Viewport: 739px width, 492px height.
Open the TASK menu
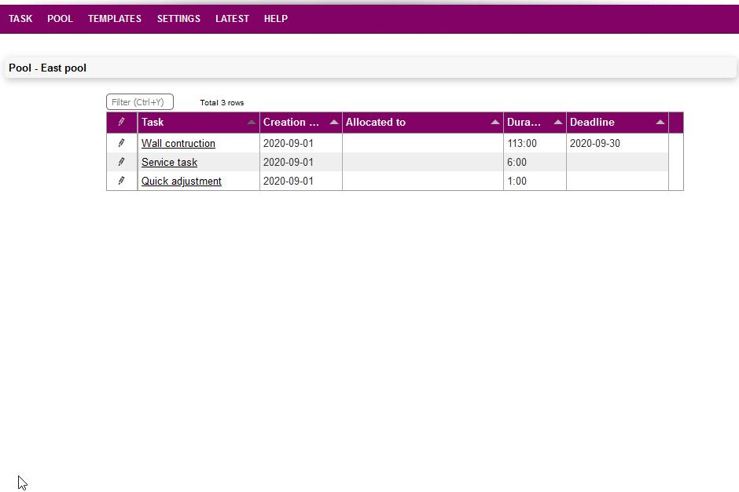click(20, 19)
